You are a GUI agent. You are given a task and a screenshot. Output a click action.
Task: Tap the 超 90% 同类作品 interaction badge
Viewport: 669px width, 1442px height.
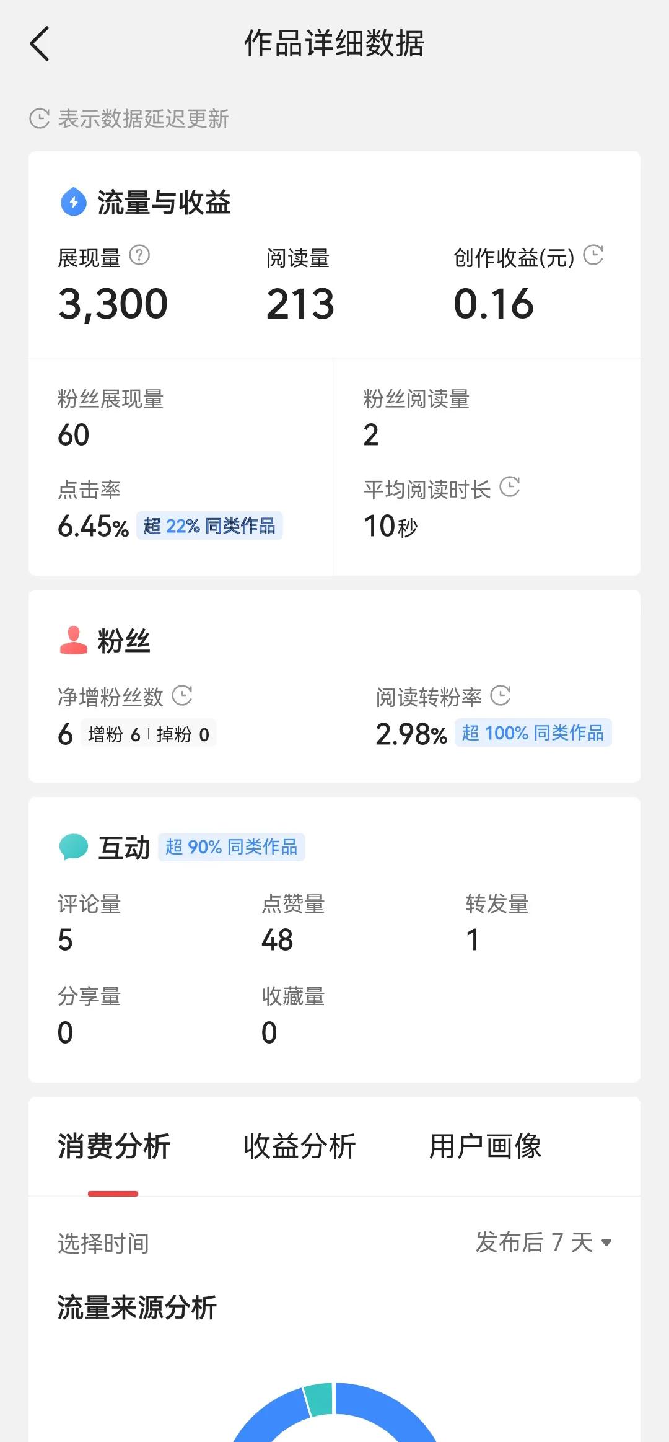232,846
